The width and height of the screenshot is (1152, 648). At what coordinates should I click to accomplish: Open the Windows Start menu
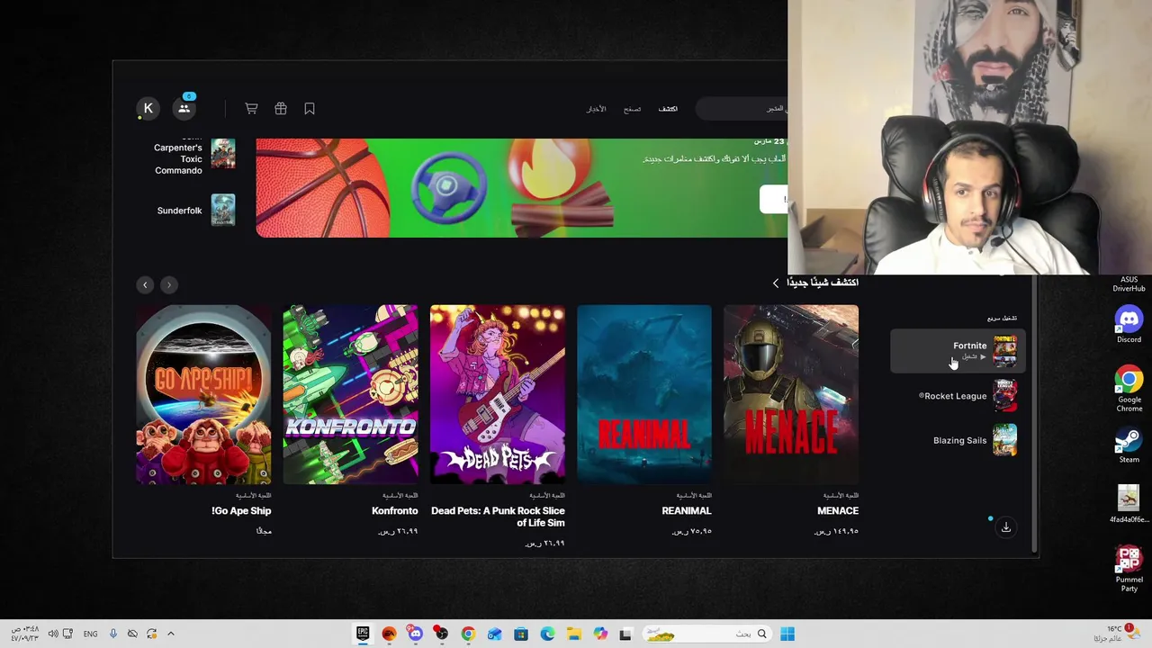tap(787, 634)
